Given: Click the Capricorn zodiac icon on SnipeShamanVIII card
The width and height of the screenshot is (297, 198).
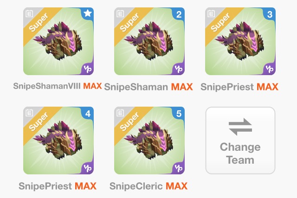Looking at the screenshot, I should coord(88,69).
